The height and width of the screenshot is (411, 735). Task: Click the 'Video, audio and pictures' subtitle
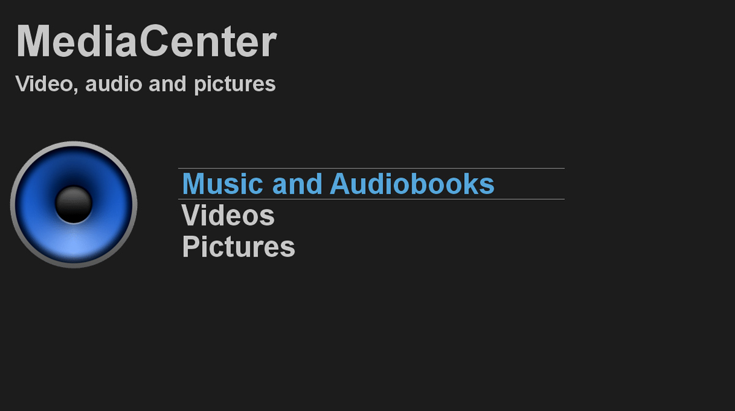pos(145,84)
